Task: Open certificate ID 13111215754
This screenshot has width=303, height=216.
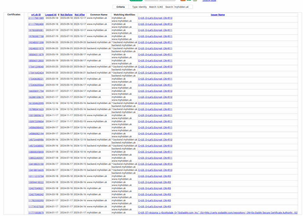Action: [x=36, y=176]
